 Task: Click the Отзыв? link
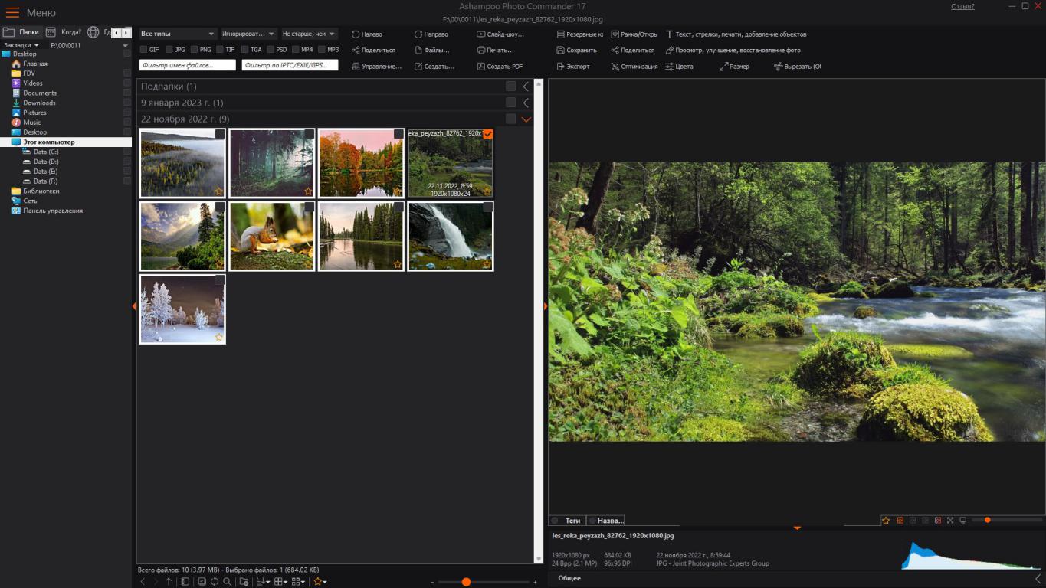(x=962, y=6)
